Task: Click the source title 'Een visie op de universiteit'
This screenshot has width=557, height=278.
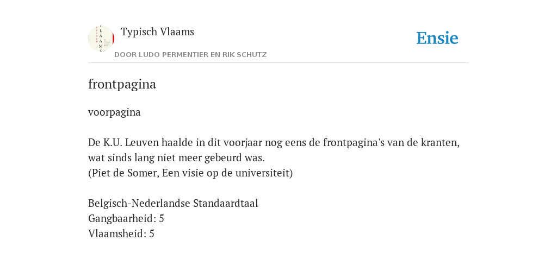Action: pyautogui.click(x=226, y=173)
